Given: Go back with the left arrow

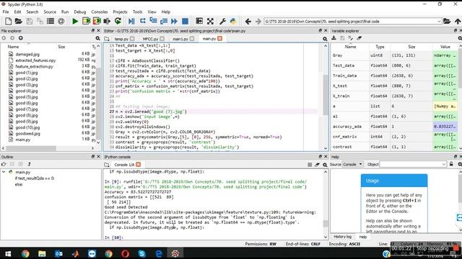Looking at the screenshot, I should click(x=248, y=22).
